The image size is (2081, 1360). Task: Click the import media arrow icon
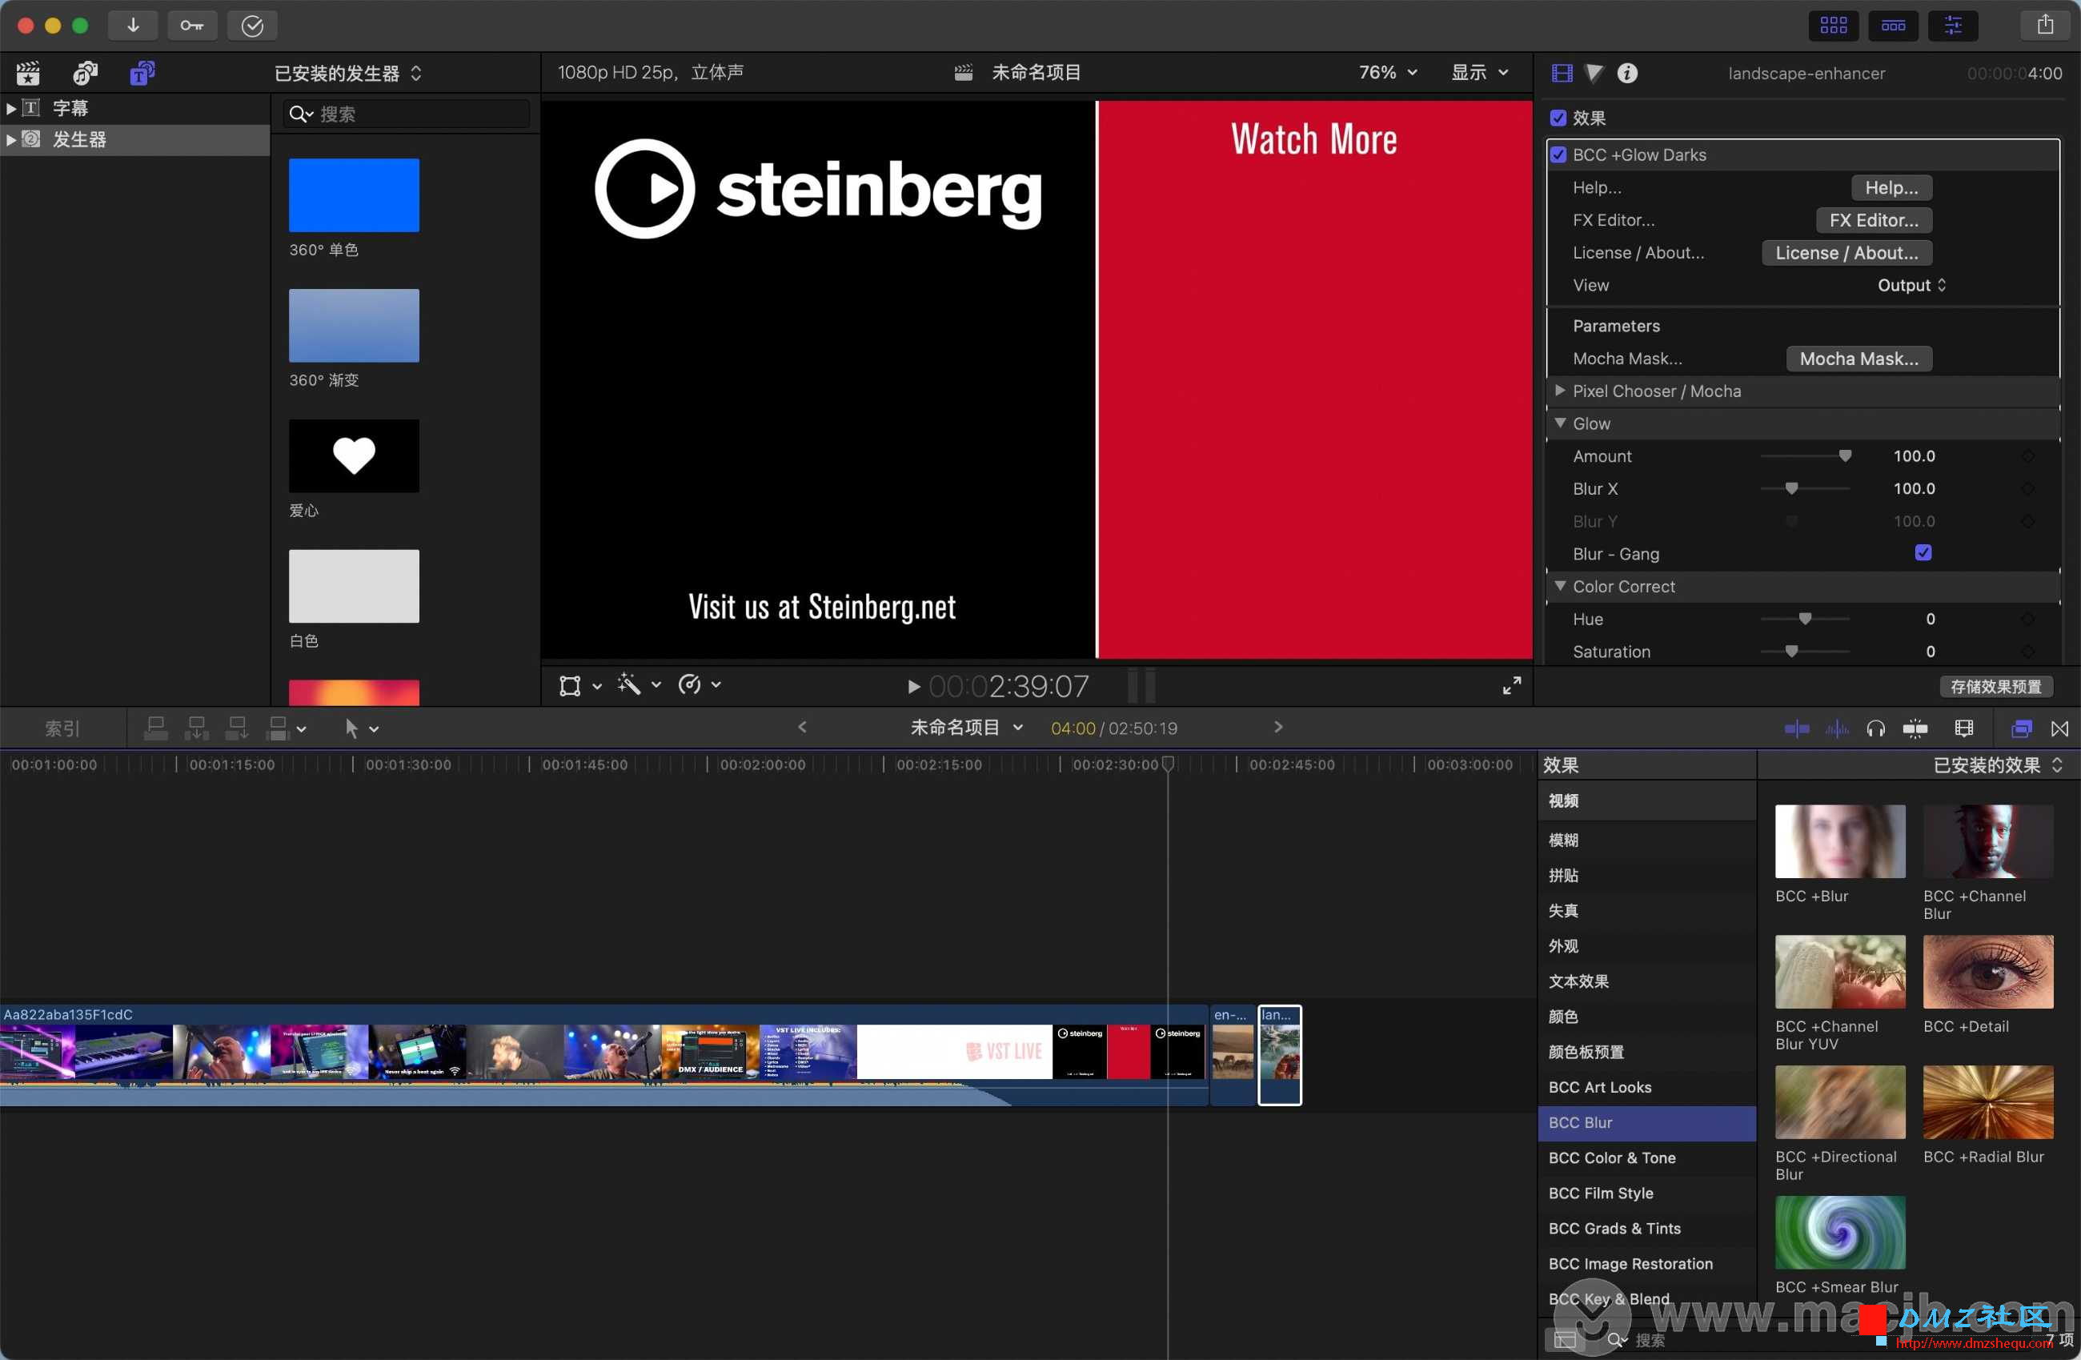tap(133, 26)
